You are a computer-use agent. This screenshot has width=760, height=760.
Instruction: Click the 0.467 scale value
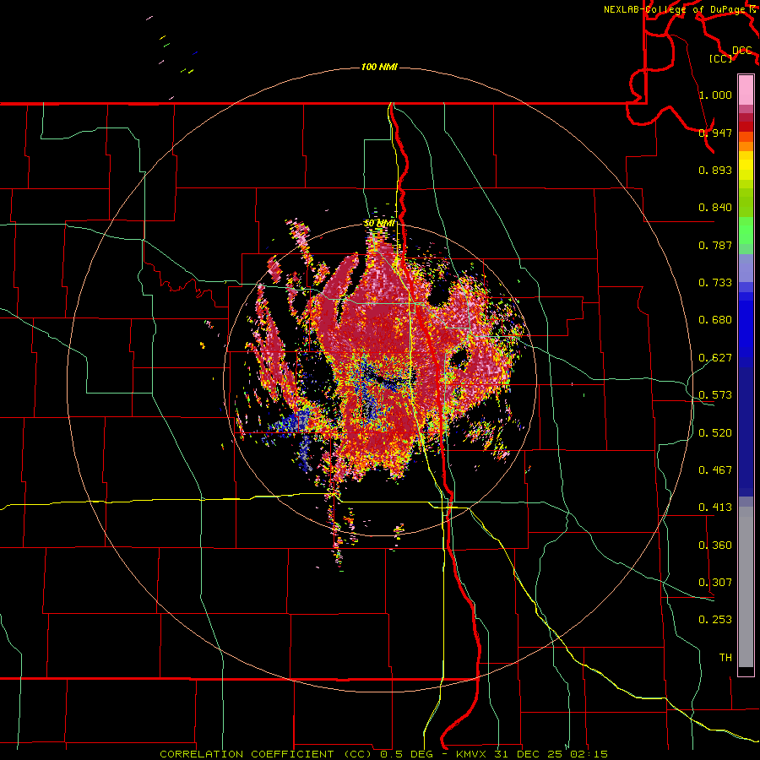(715, 470)
